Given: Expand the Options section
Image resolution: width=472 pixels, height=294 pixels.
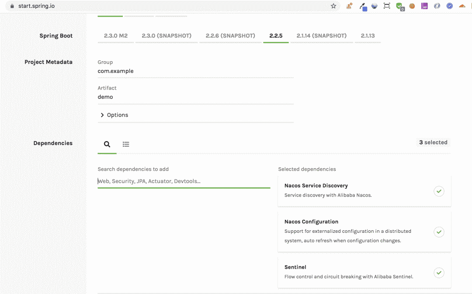Looking at the screenshot, I should tap(115, 115).
